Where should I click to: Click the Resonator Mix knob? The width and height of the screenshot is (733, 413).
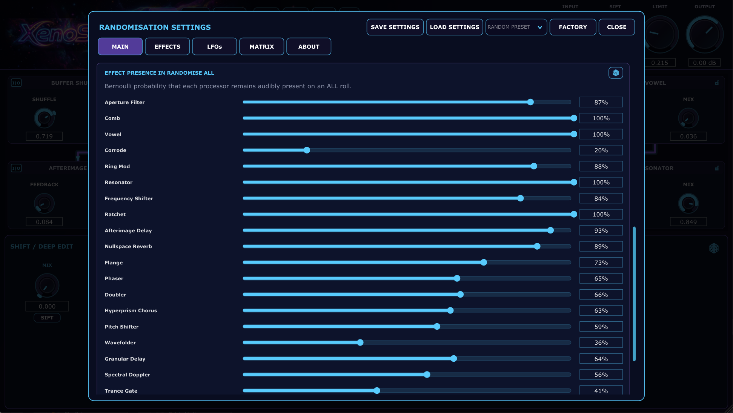(688, 204)
